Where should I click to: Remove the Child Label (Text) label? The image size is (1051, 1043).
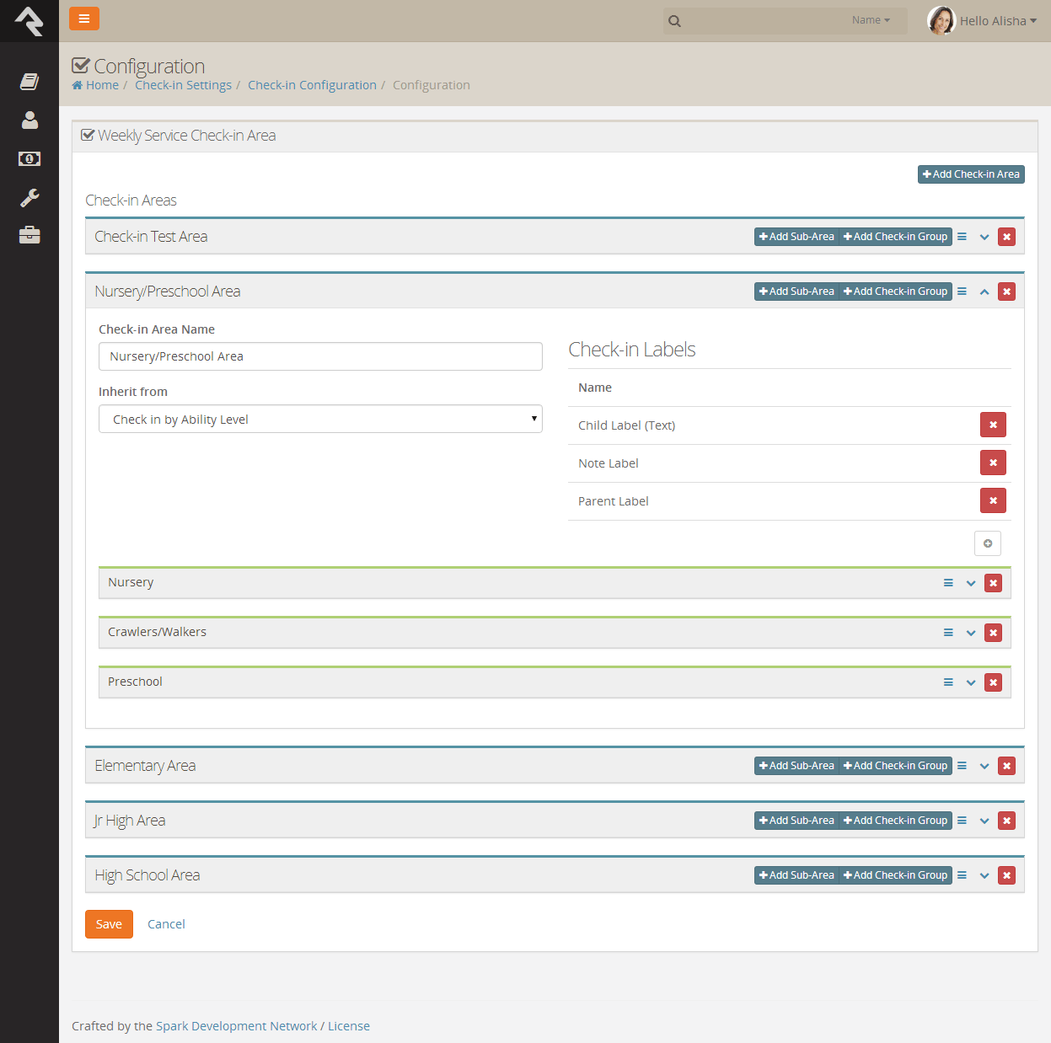(993, 425)
